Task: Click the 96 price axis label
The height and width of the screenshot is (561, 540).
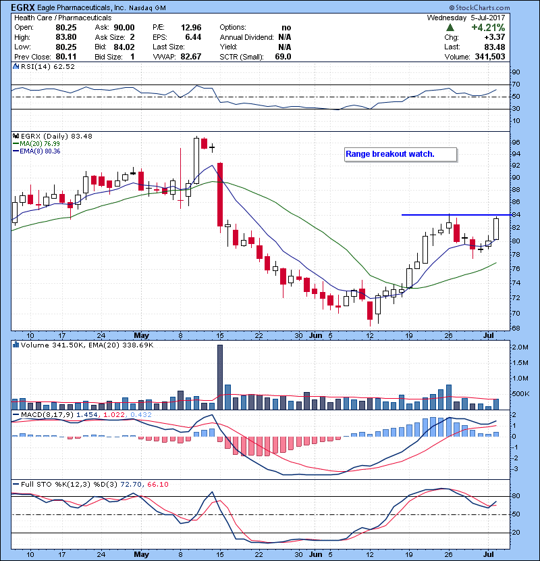Action: 516,143
